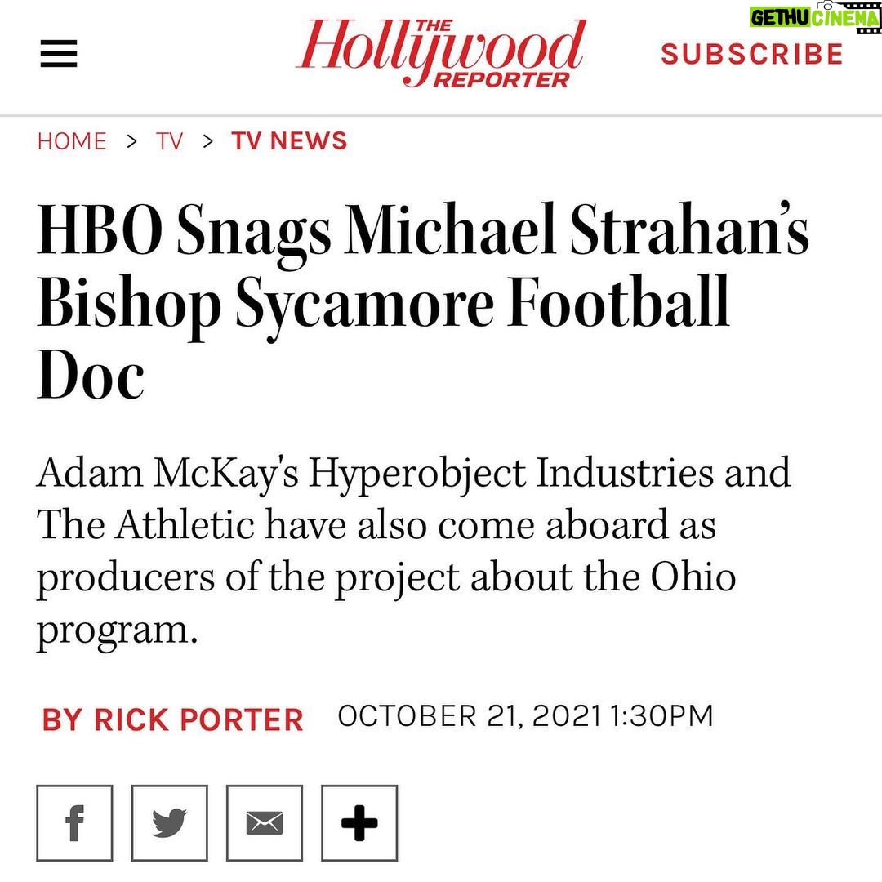Click the SUBSCRIBE link
The width and height of the screenshot is (882, 882).
752,54
